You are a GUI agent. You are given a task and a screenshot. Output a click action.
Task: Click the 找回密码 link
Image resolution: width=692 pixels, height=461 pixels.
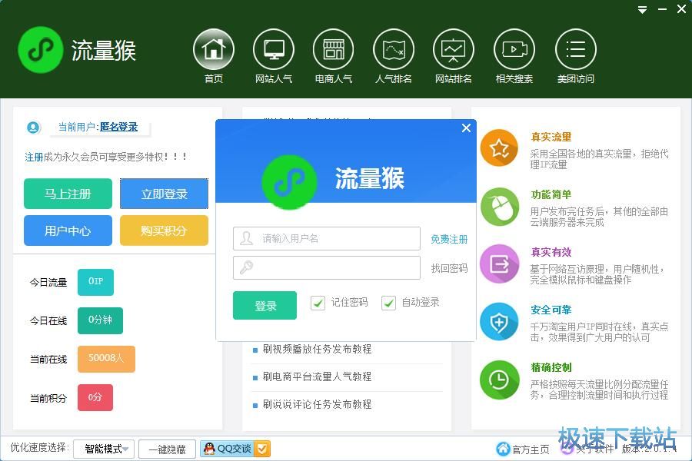click(449, 268)
